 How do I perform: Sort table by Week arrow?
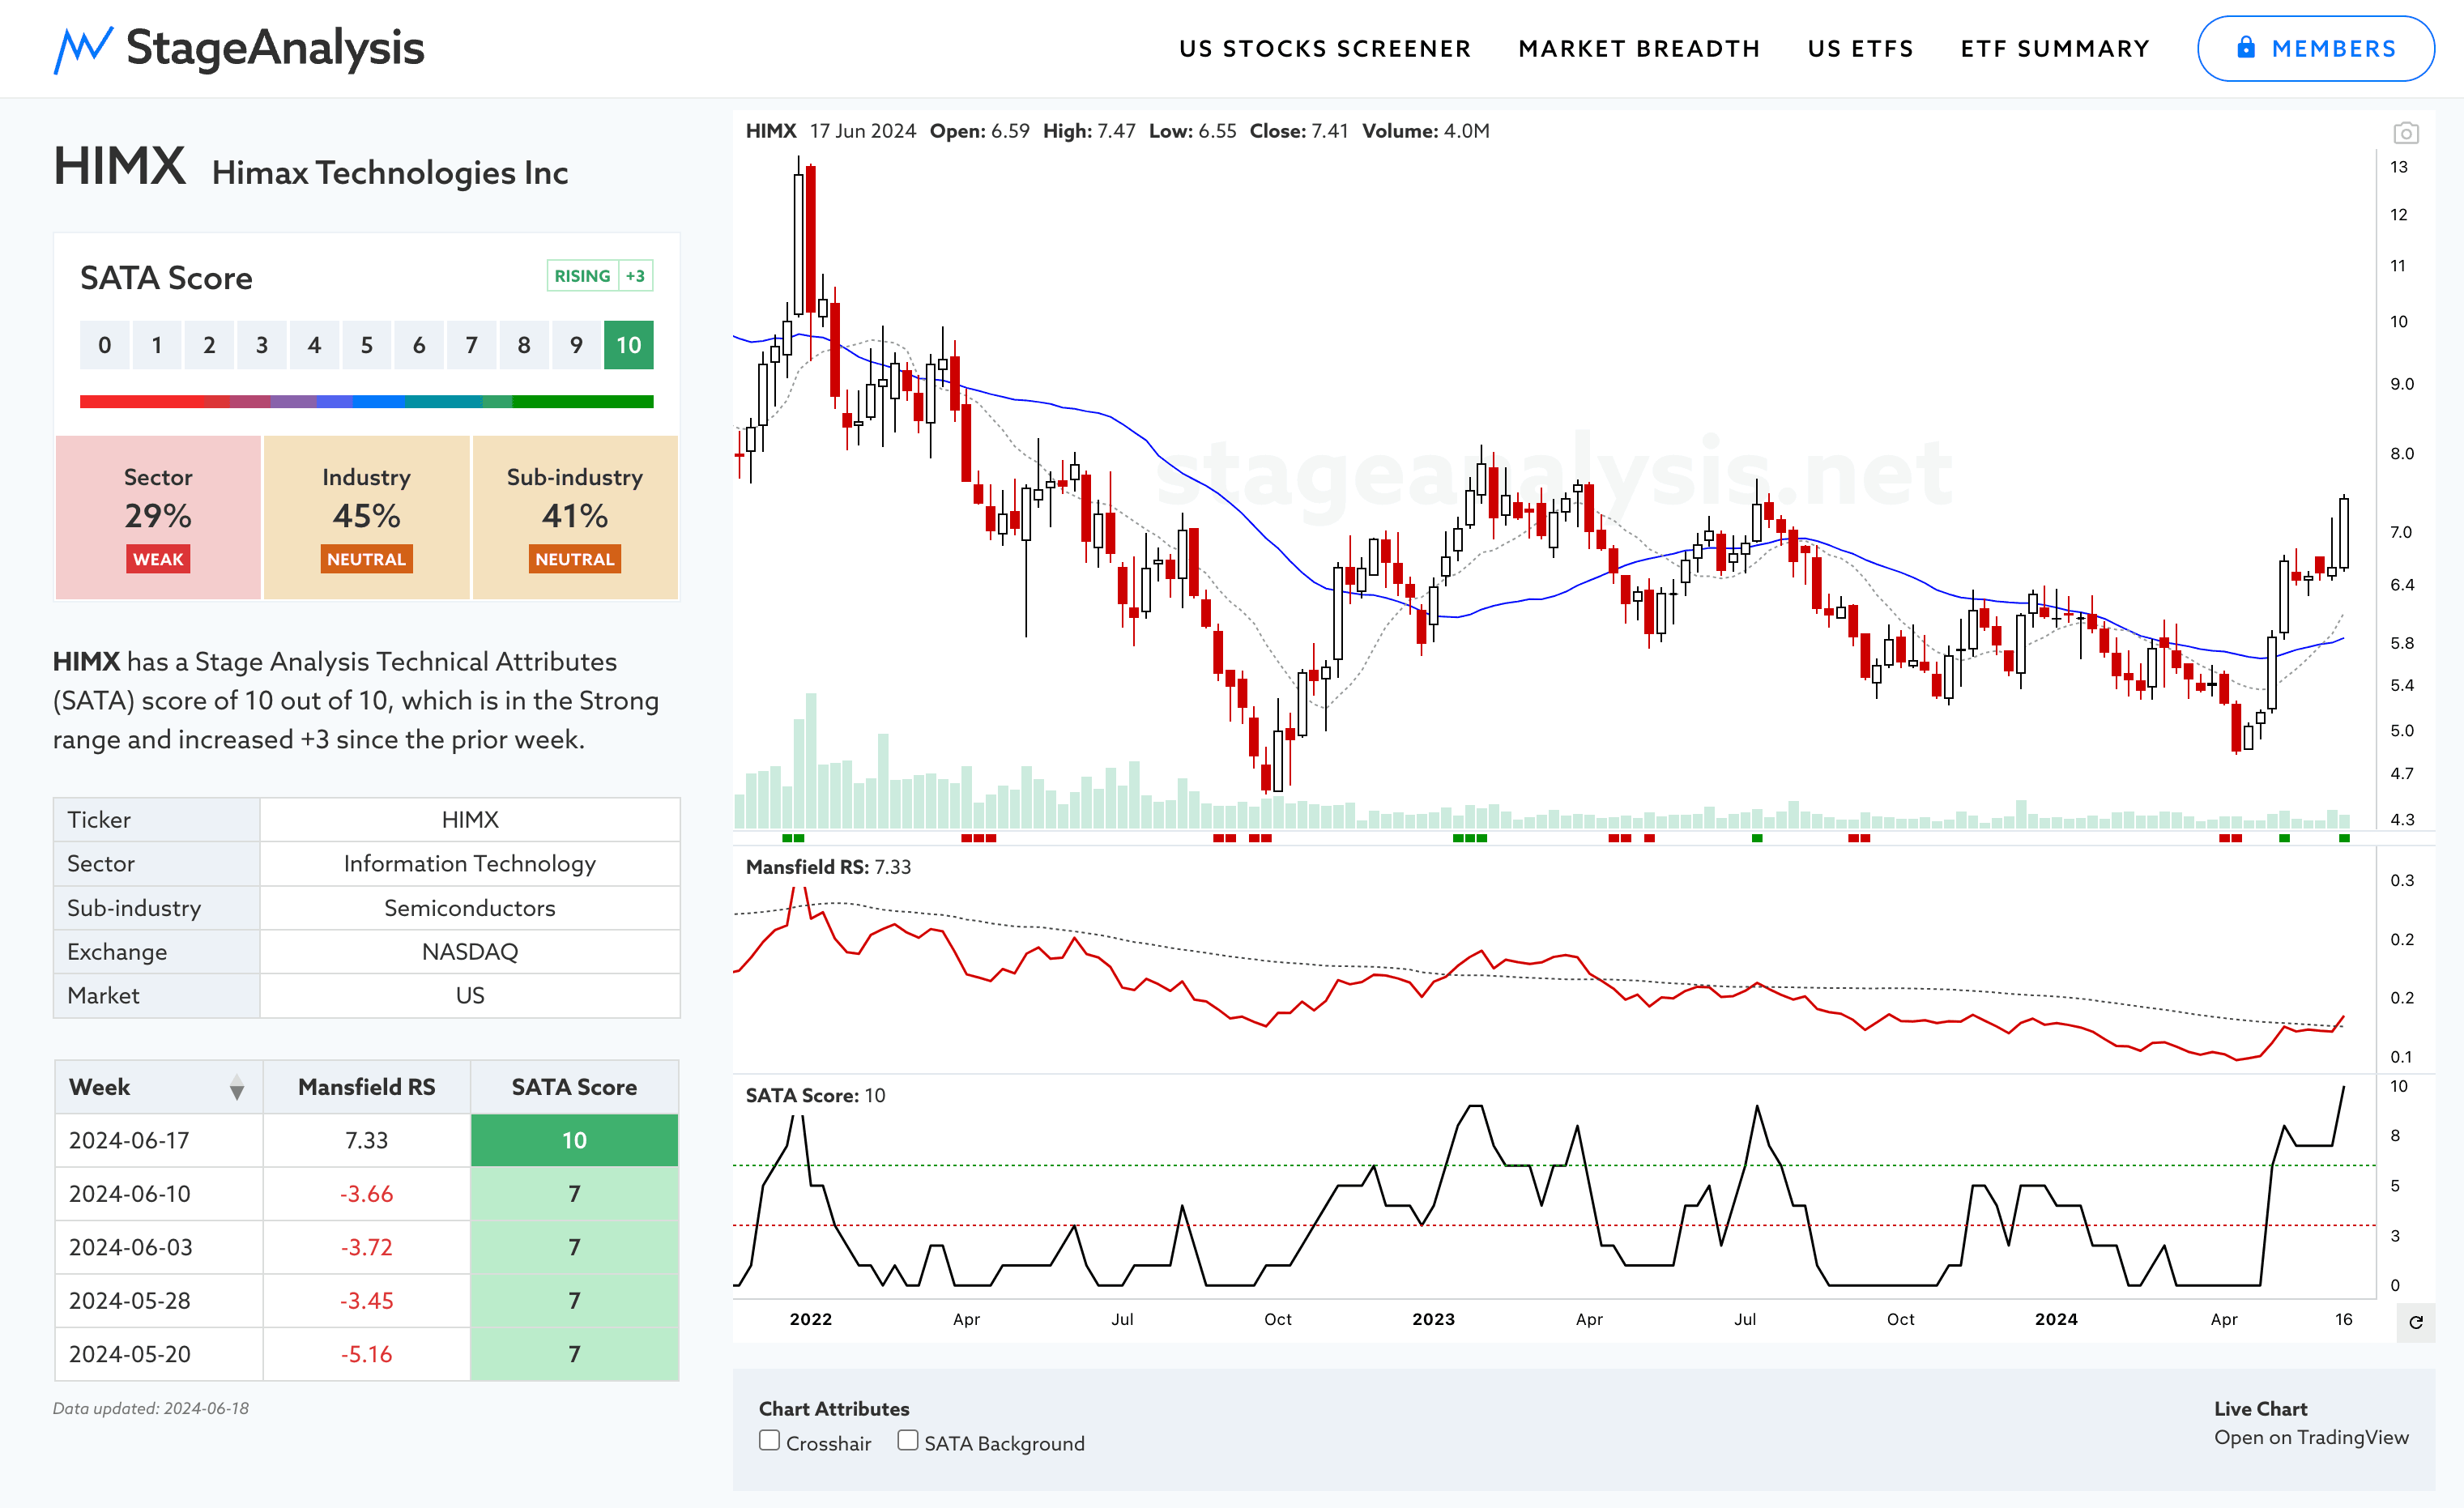click(x=237, y=1088)
